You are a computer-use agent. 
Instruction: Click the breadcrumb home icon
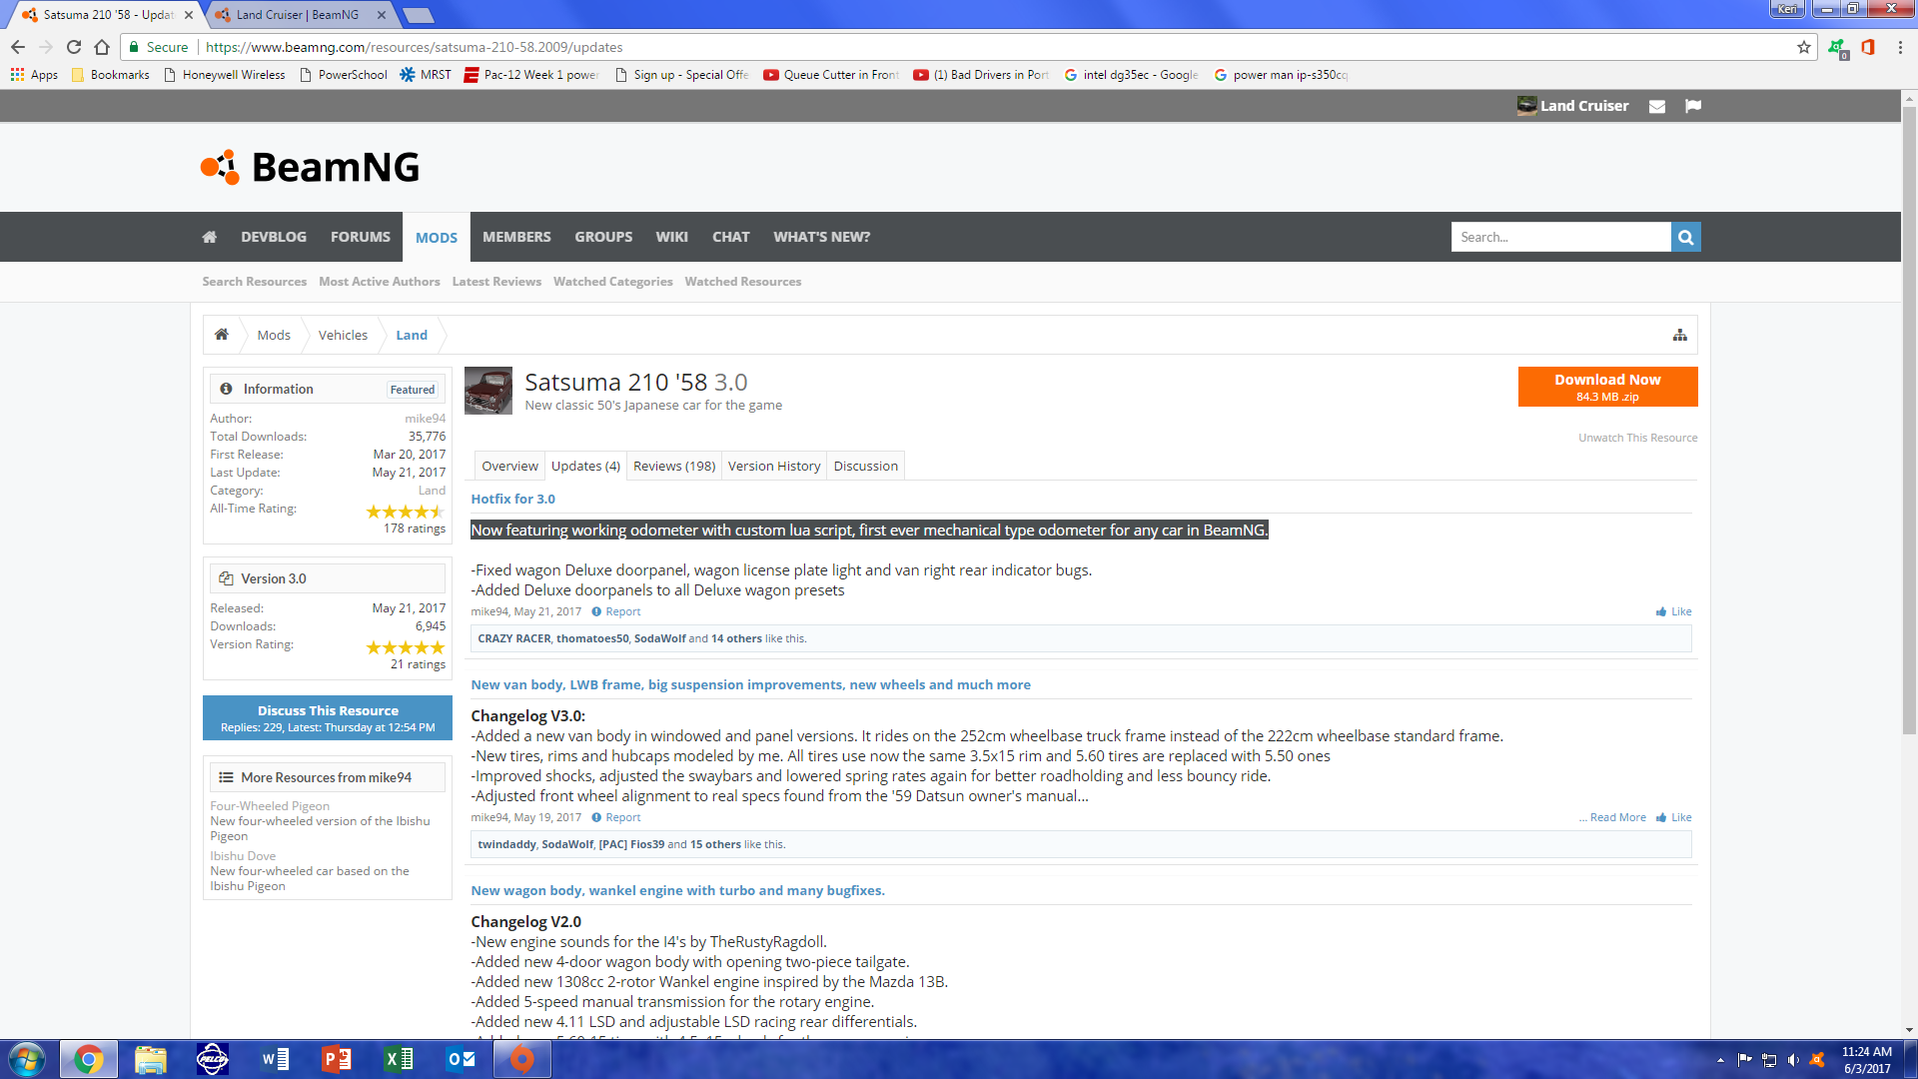222,335
